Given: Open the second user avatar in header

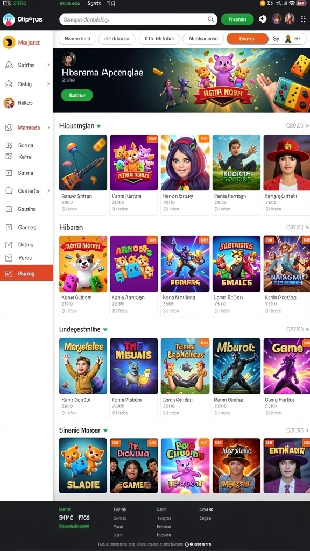Looking at the screenshot, I should coord(290,19).
